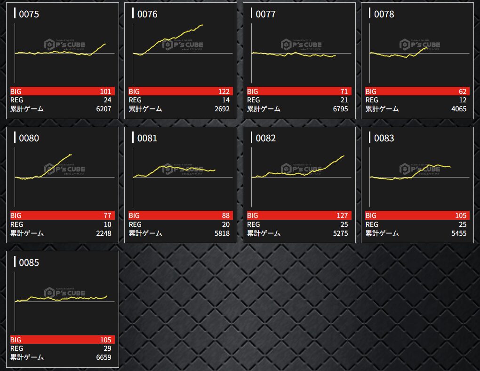Open machine number 0078 heading
The image size is (480, 371).
click(x=384, y=14)
